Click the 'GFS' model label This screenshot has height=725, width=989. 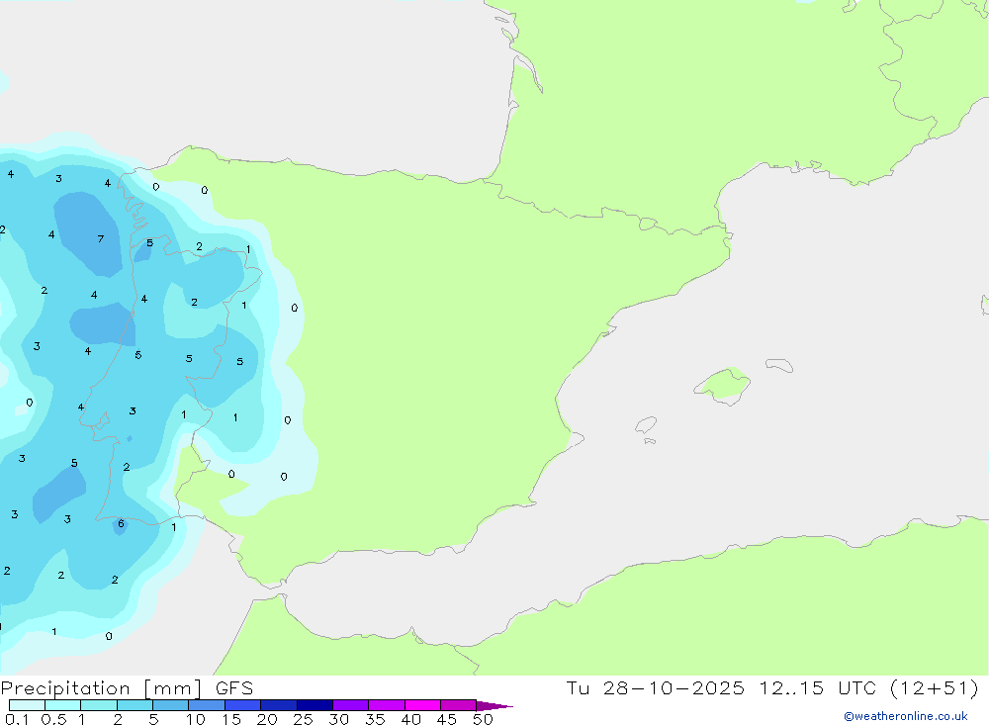tap(234, 688)
